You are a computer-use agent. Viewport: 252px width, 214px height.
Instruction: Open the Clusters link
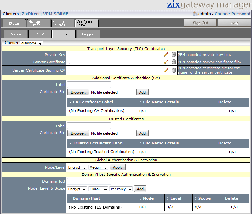11,14
